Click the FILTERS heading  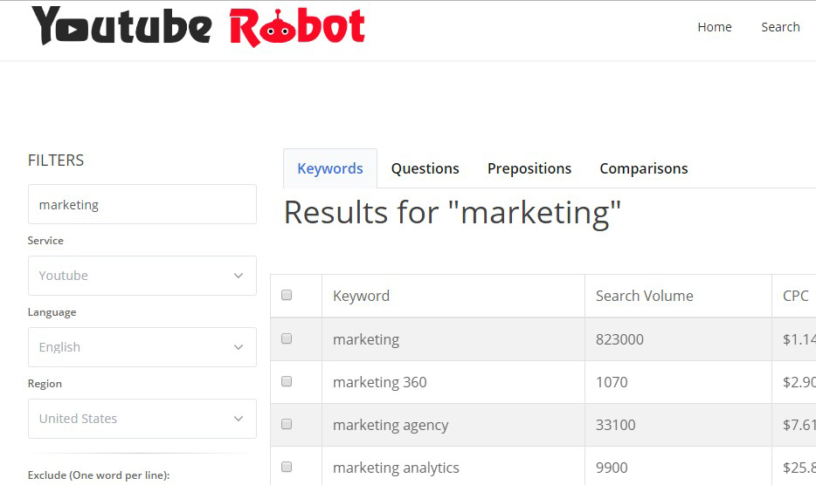(56, 161)
